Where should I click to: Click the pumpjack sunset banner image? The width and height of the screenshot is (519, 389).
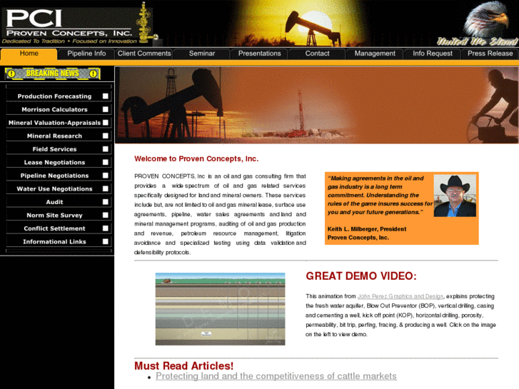click(x=317, y=105)
